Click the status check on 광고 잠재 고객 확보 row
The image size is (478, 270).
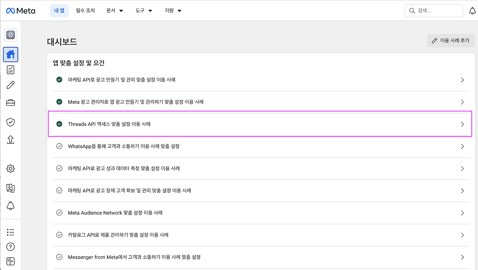(59, 190)
